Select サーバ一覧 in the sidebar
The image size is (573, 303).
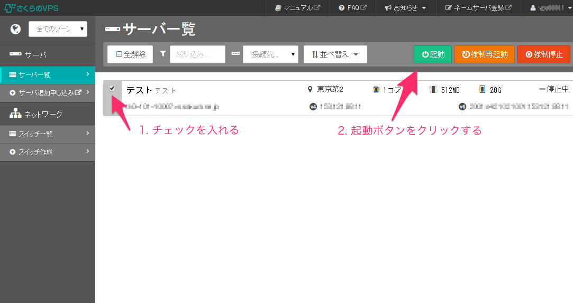[x=48, y=74]
